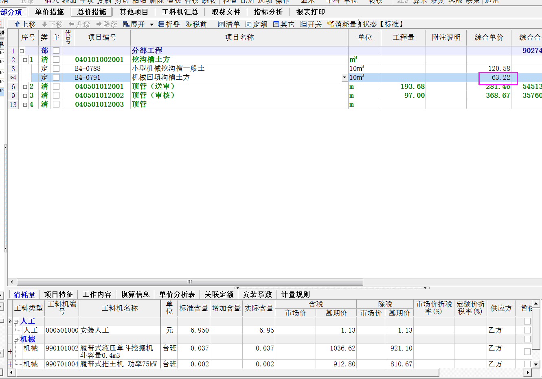Click the 综合单价 column header
542x379 pixels.
coord(489,37)
